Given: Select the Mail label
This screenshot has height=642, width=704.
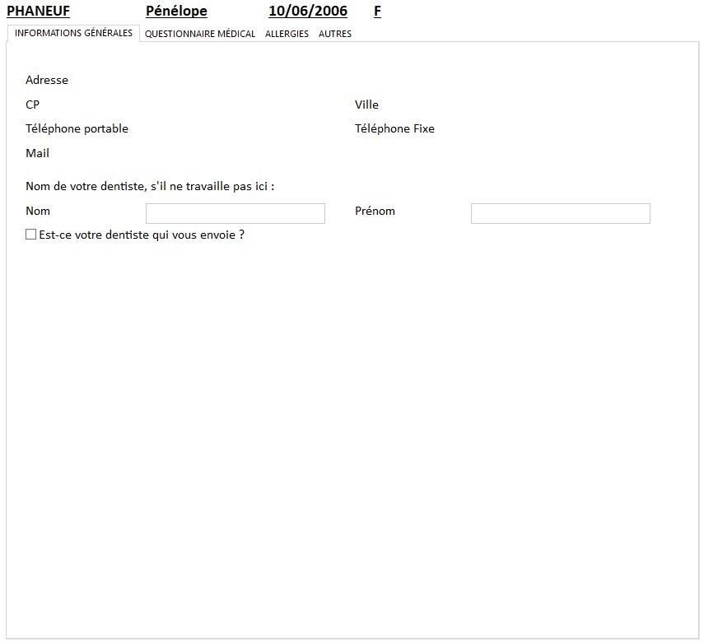Looking at the screenshot, I should 37,153.
